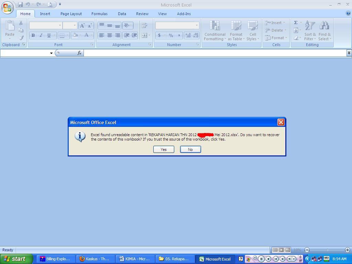The image size is (352, 264).
Task: Open the Data ribbon tab
Action: click(x=122, y=14)
